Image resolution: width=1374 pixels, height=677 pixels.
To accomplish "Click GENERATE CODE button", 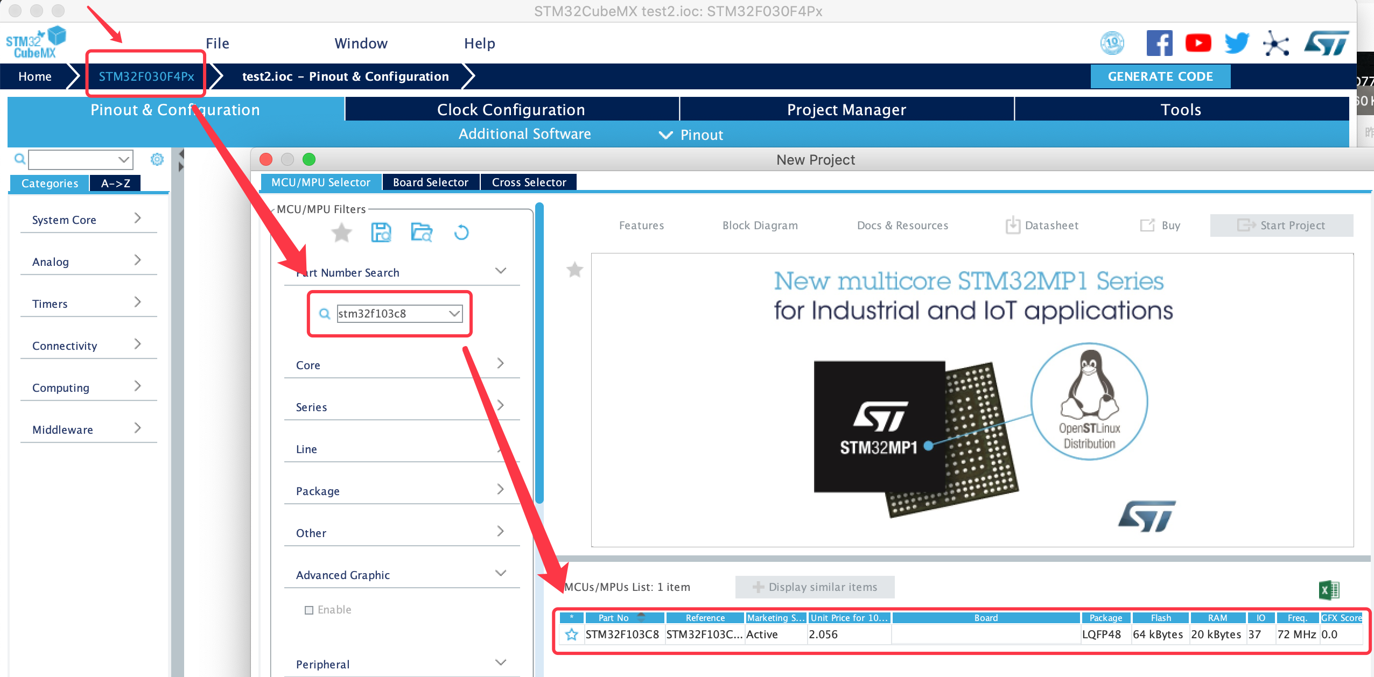I will (1160, 76).
